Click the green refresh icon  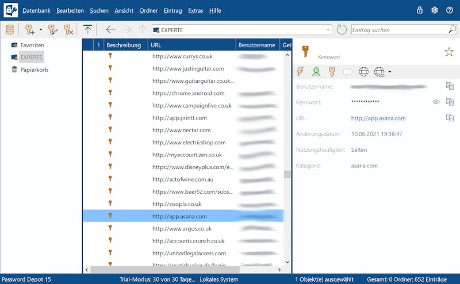click(342, 30)
